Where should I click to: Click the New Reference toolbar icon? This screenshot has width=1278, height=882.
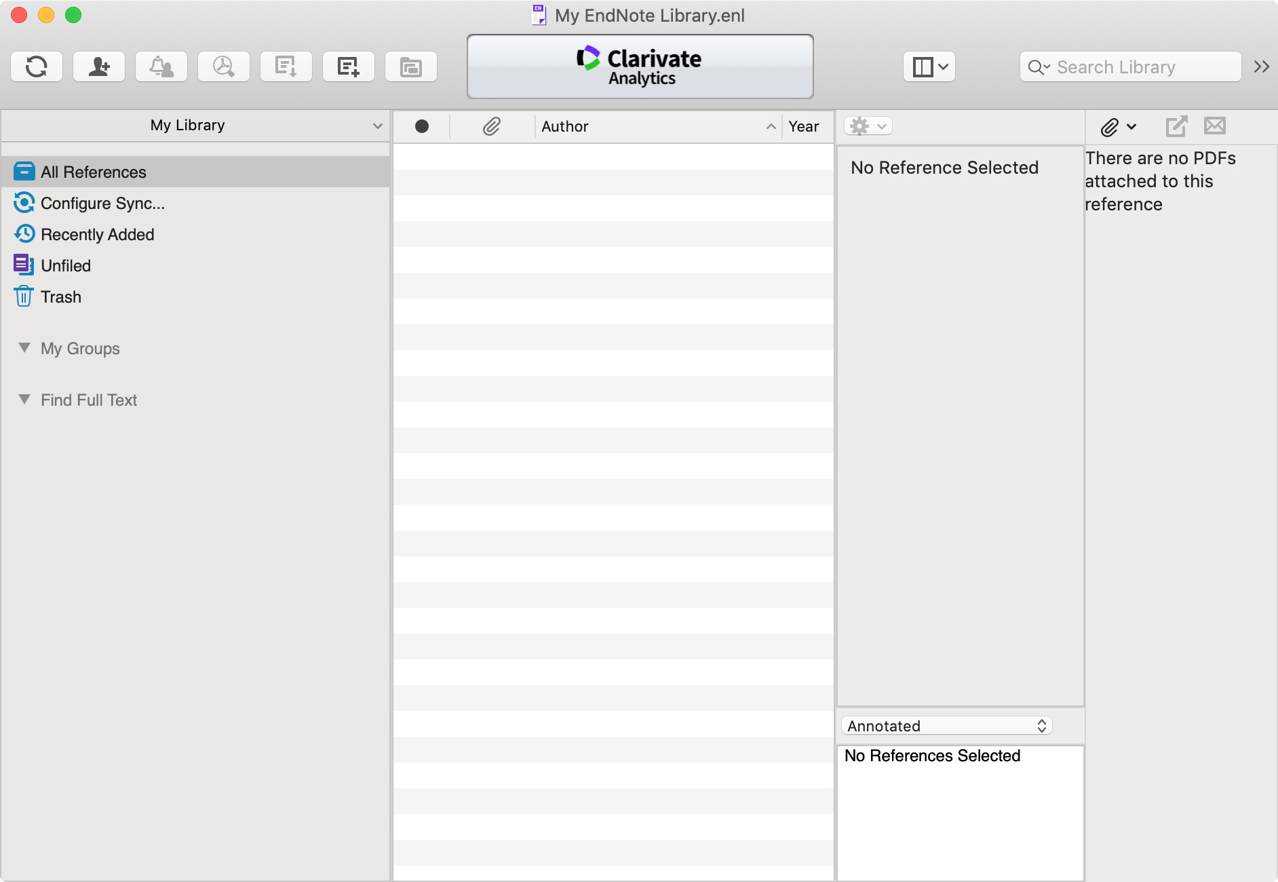[349, 66]
